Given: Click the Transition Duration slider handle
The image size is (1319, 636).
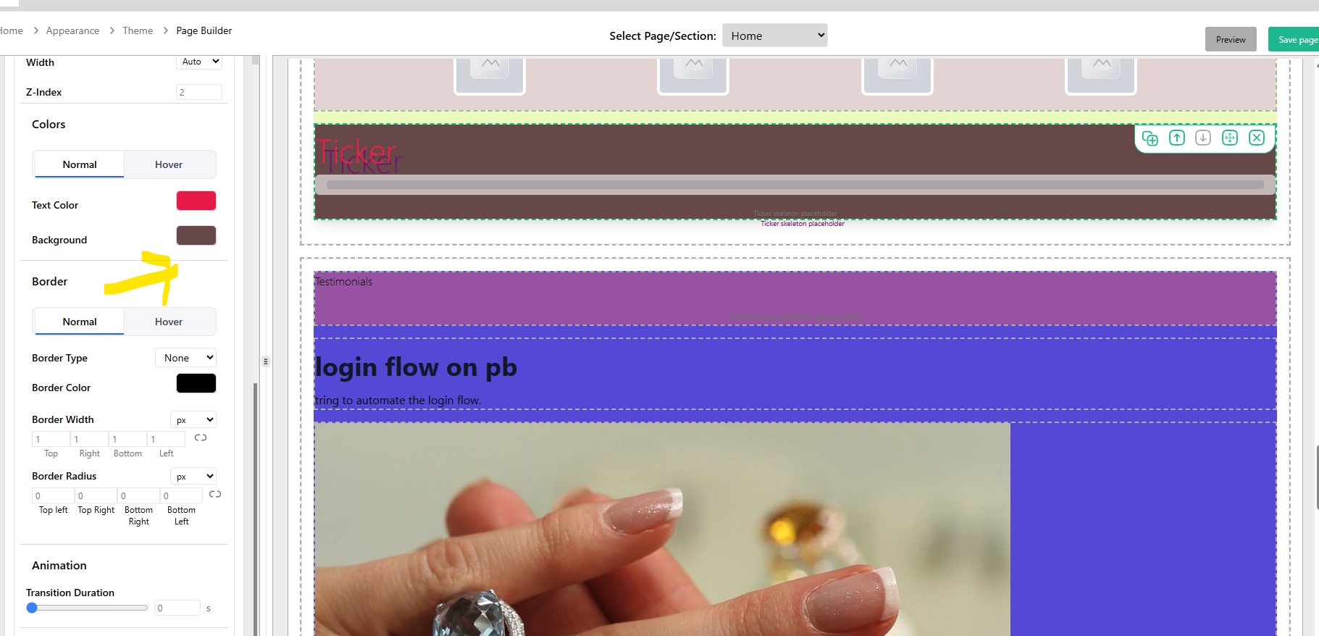Looking at the screenshot, I should [32, 608].
